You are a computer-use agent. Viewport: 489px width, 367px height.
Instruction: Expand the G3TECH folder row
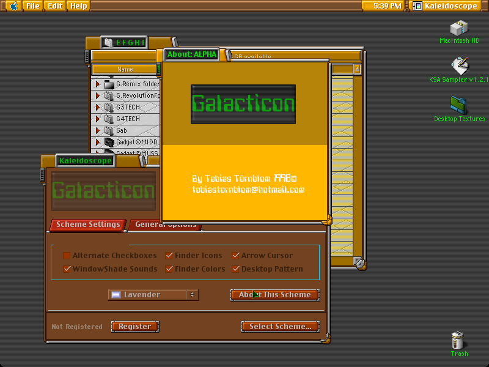pos(98,108)
